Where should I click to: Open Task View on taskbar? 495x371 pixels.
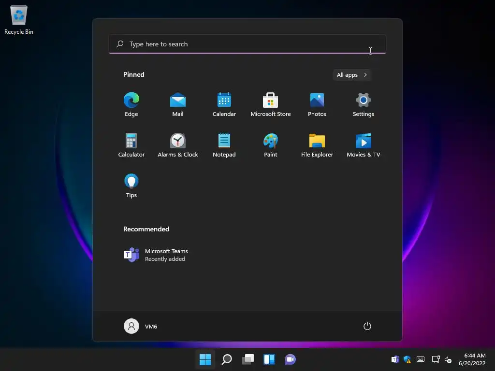248,359
